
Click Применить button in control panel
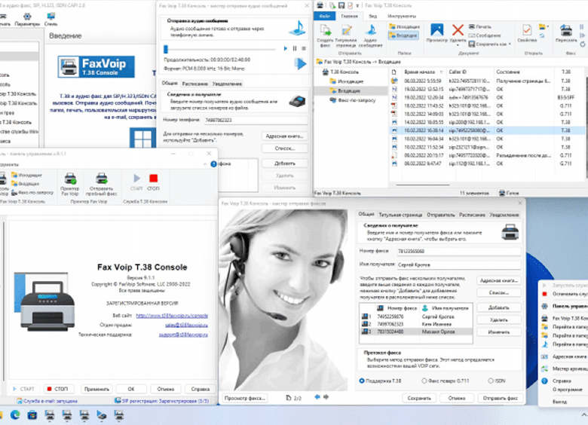[x=96, y=389]
